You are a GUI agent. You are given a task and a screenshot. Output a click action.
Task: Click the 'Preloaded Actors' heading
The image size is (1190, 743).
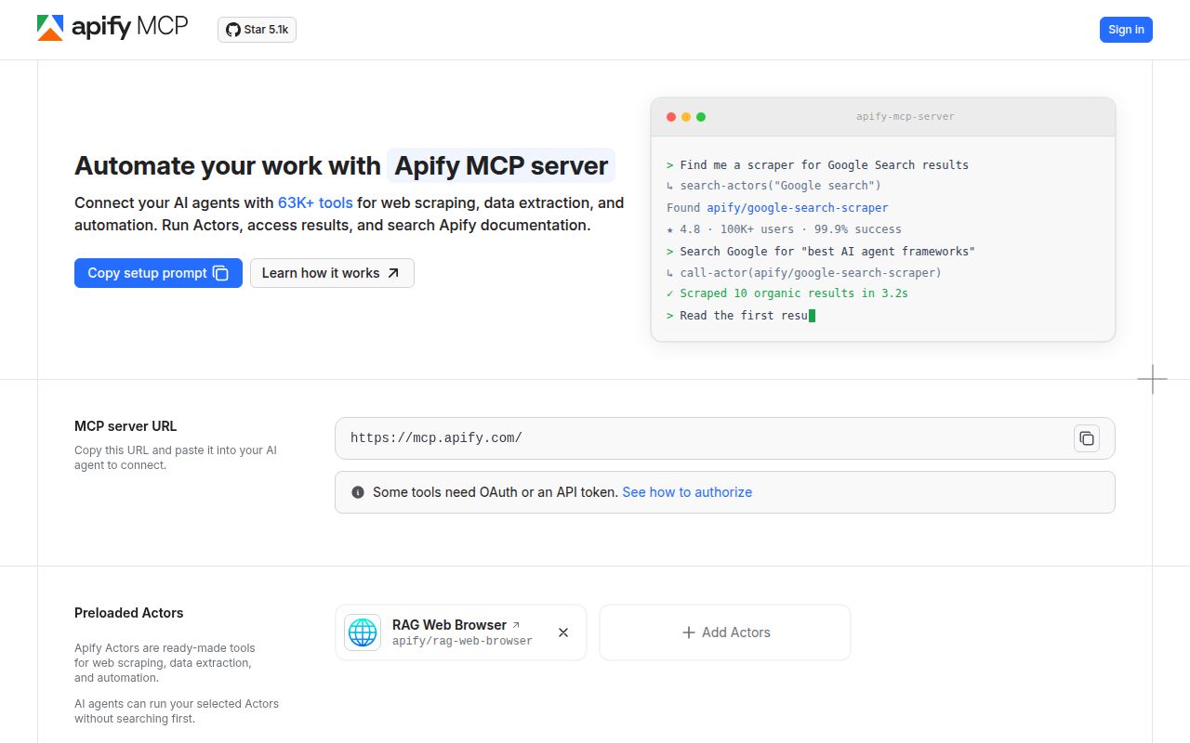tap(129, 613)
